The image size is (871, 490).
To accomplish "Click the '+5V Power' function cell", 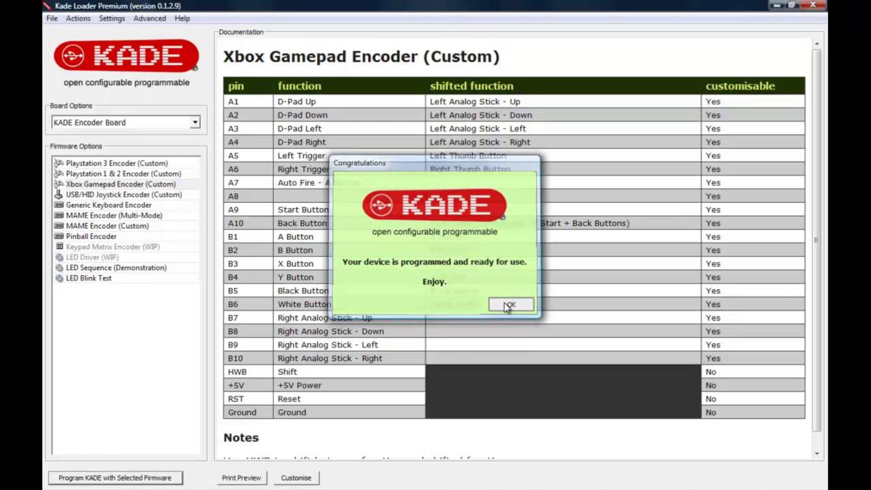I will (350, 385).
